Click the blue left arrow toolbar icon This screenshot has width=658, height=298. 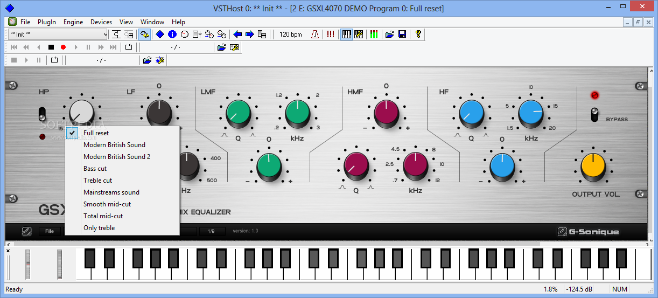pos(237,34)
